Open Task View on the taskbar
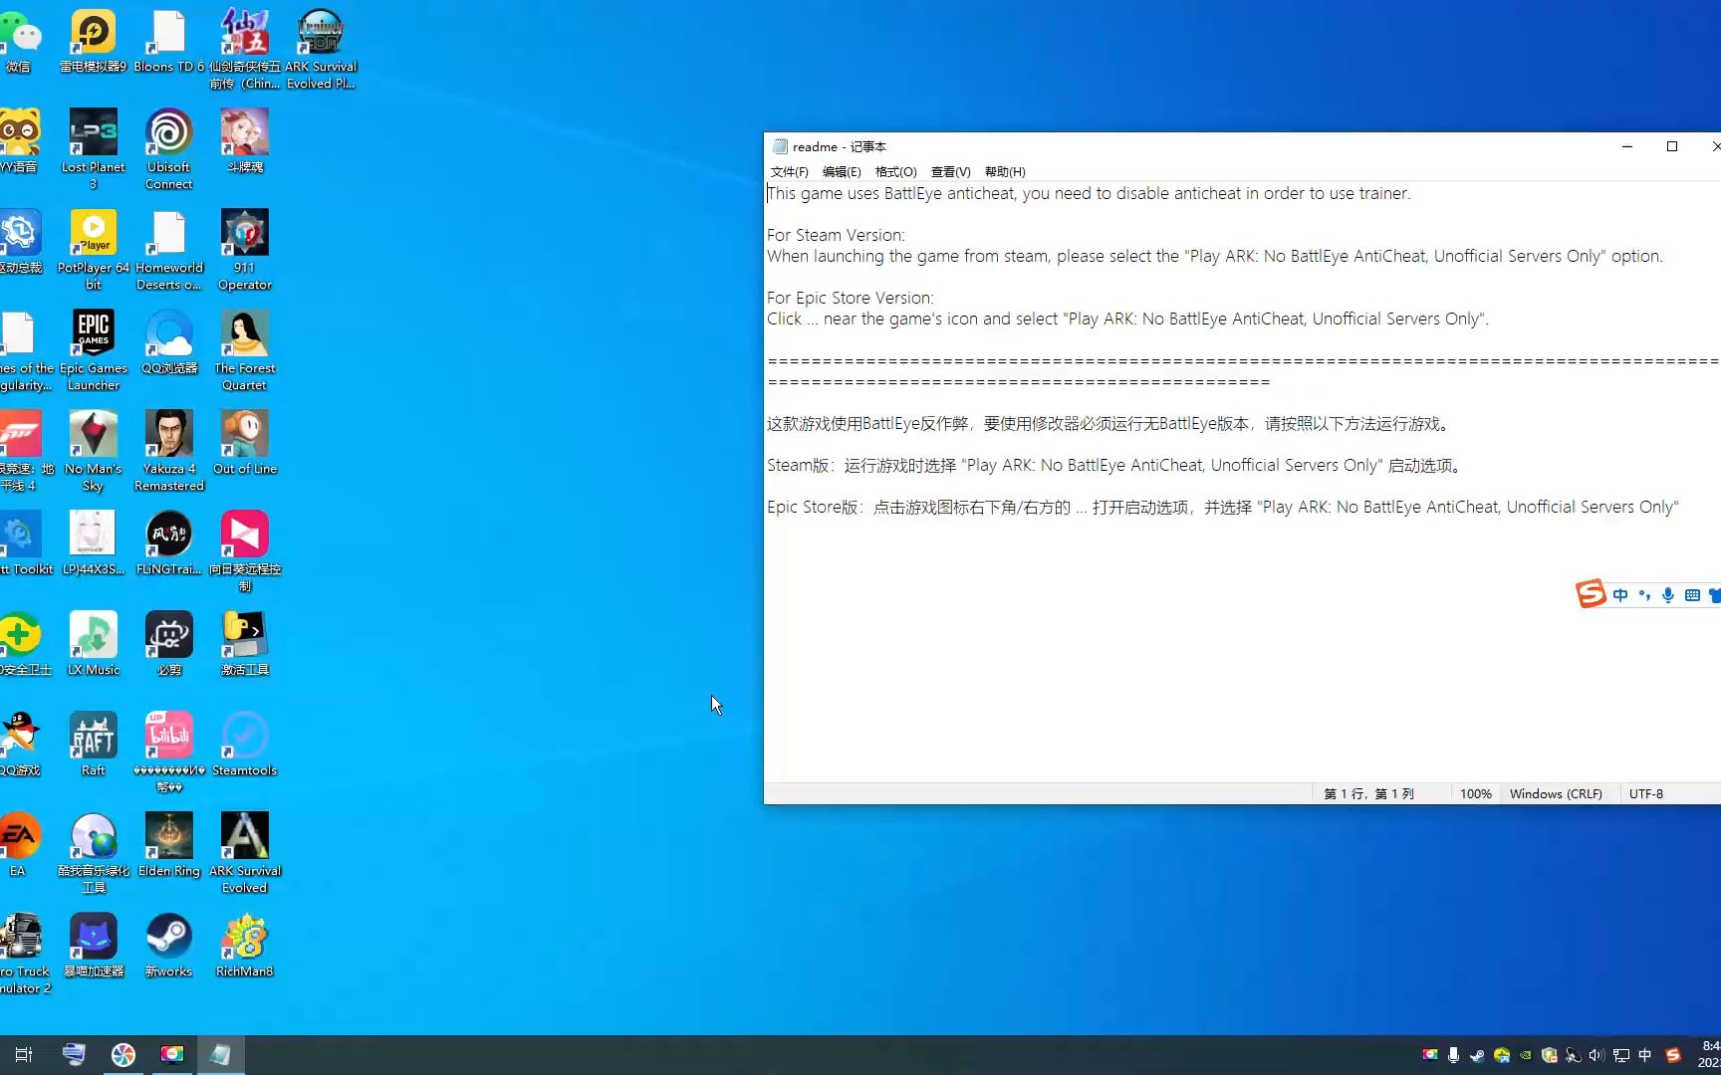1721x1075 pixels. [24, 1055]
